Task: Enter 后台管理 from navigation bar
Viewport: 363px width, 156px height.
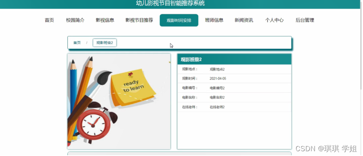Action: pos(305,20)
